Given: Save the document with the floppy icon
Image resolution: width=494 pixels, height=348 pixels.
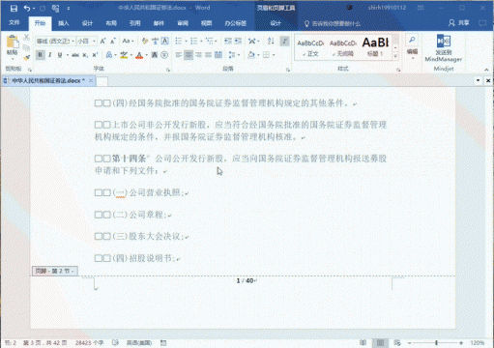Looking at the screenshot, I should click(14, 8).
